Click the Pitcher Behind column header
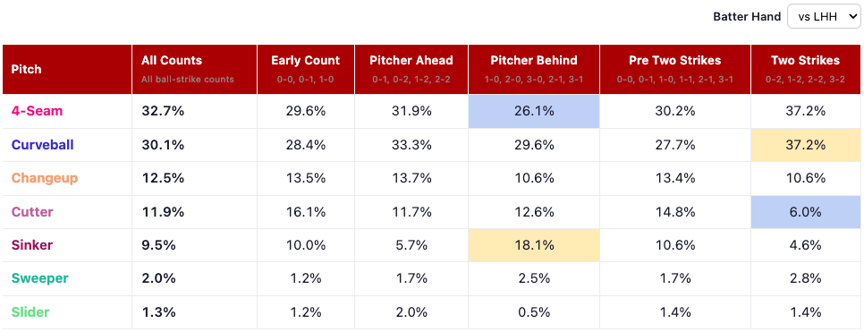864x332 pixels. (533, 61)
